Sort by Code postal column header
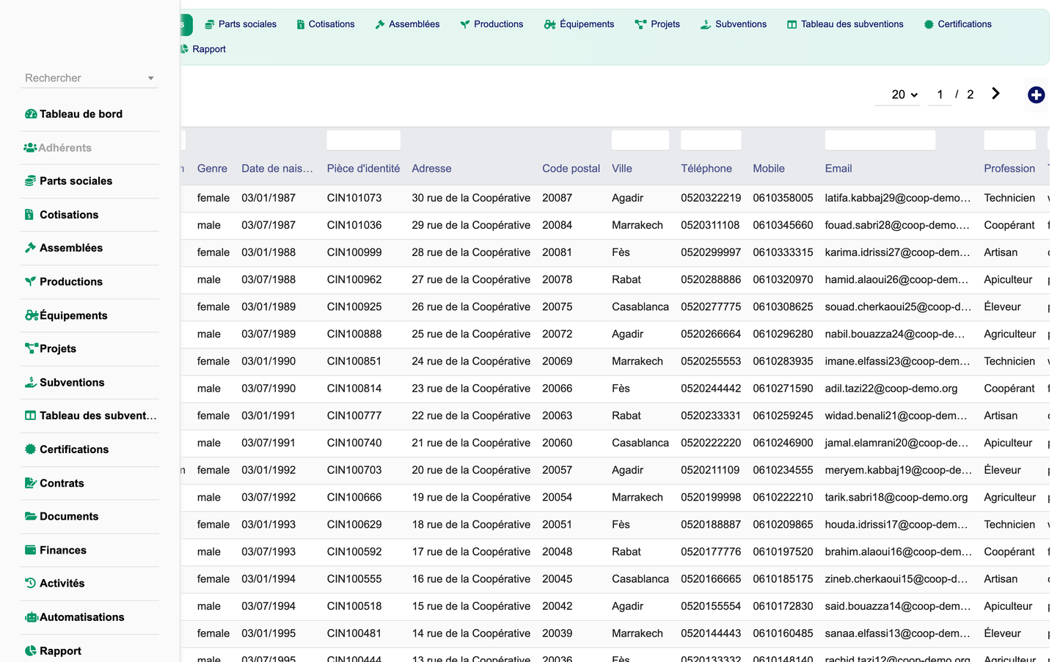Viewport: 1060px width, 662px height. click(571, 169)
